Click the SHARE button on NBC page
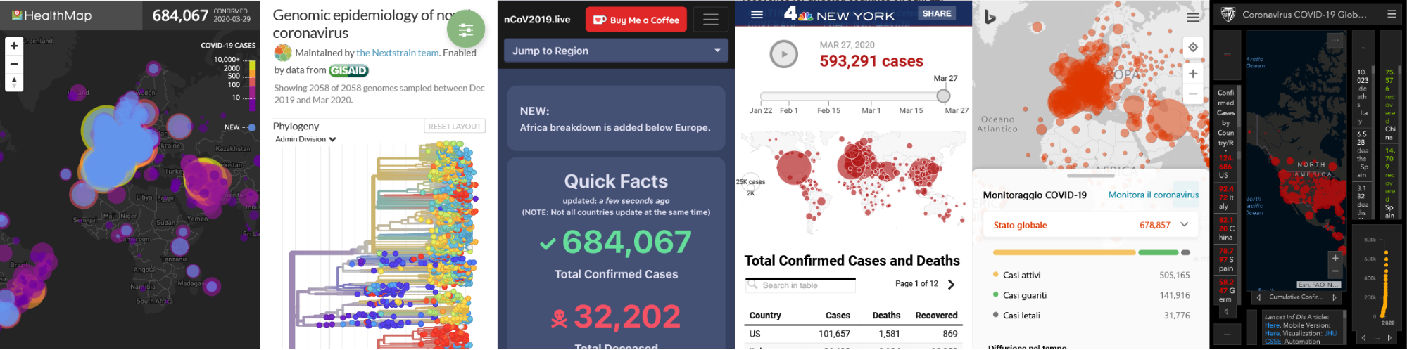 pyautogui.click(x=936, y=13)
